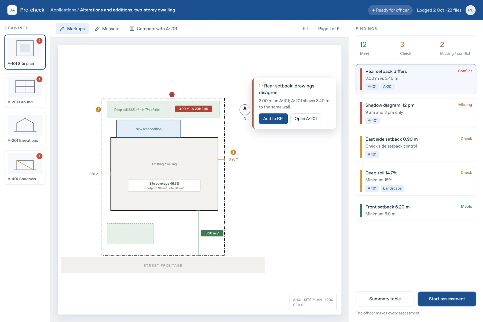Viewport: 483px width, 322px height.
Task: Click Start assessment button
Action: 447,299
